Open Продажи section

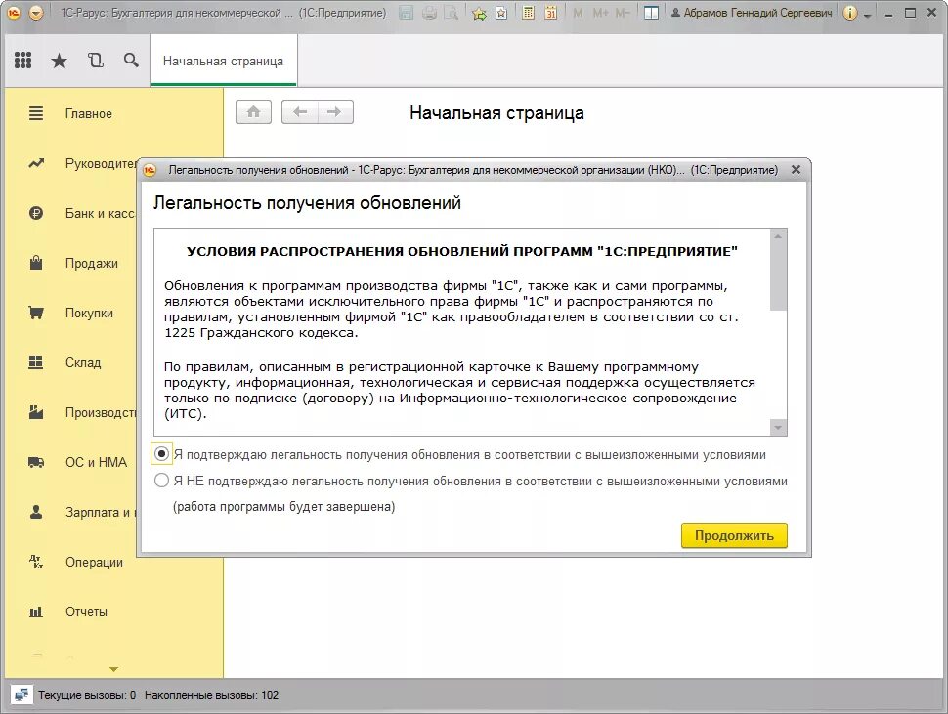pyautogui.click(x=92, y=264)
